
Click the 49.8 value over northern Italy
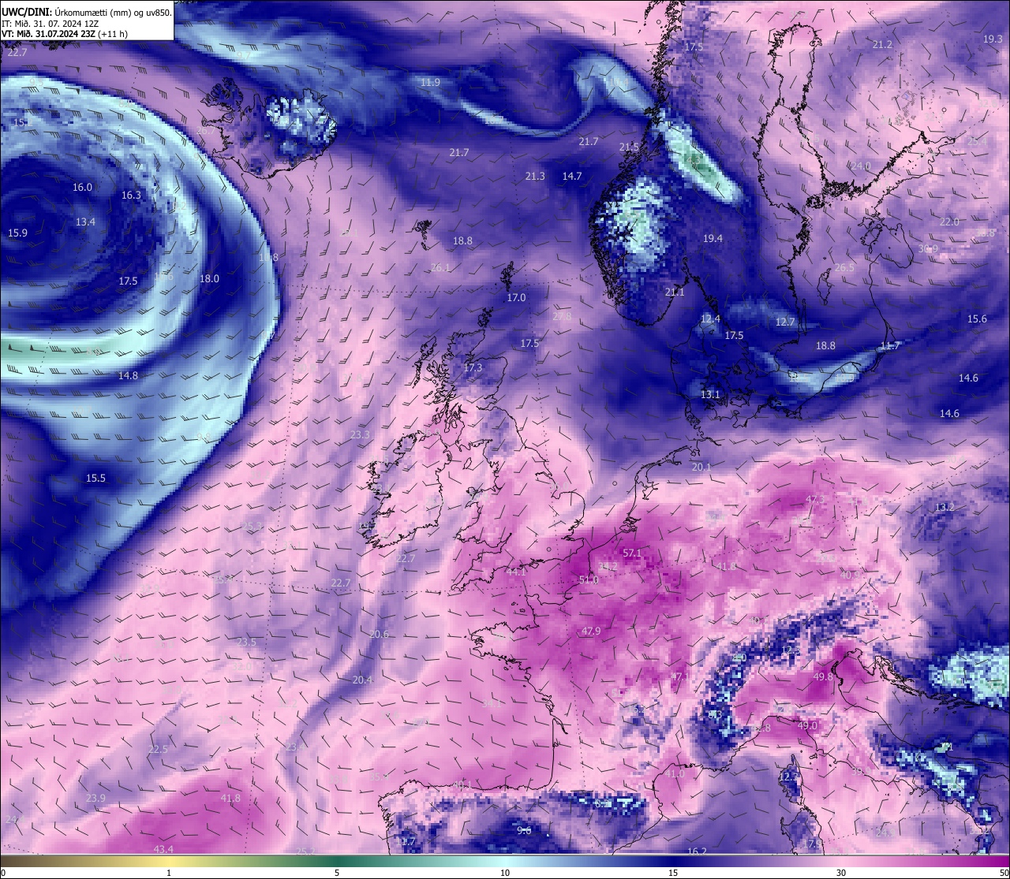[823, 676]
